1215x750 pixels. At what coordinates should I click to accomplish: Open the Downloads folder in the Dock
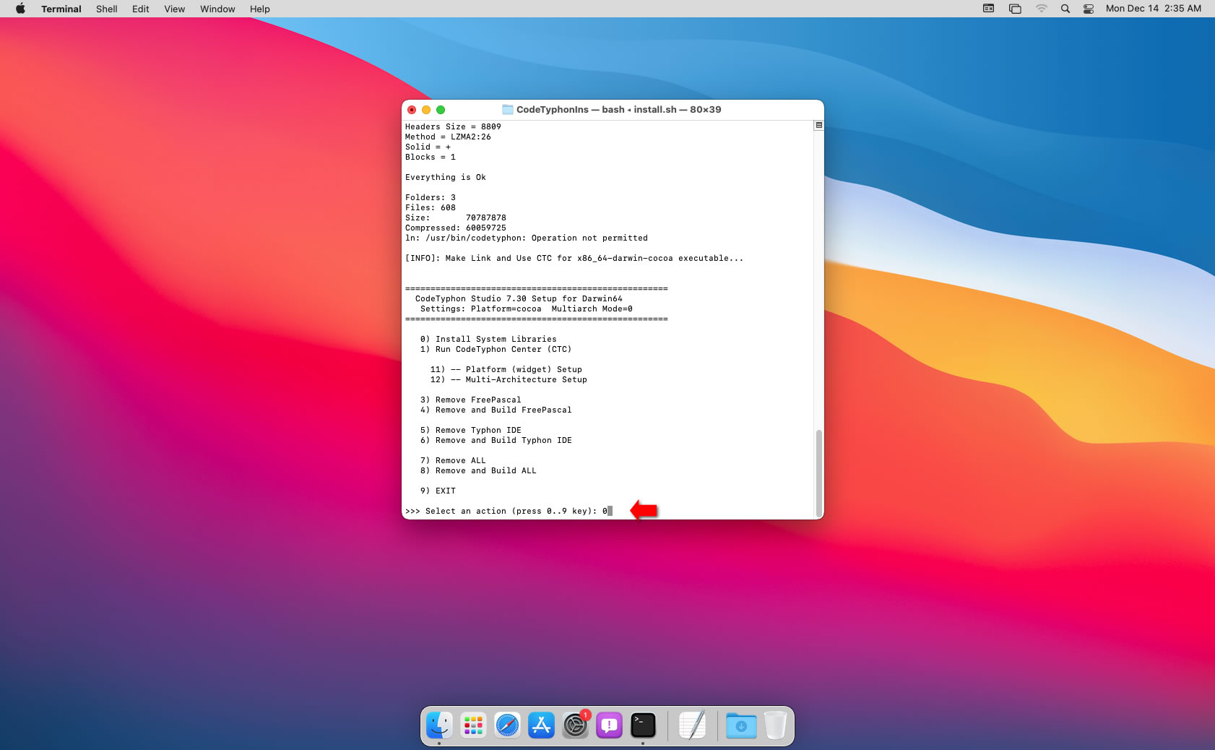[741, 725]
